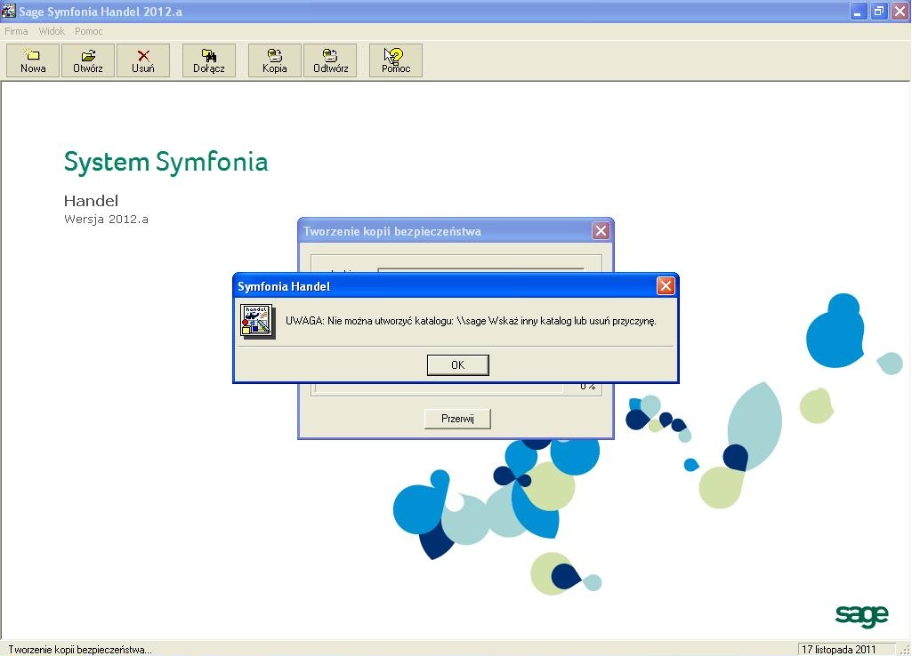Restore down the main application window

(x=879, y=11)
